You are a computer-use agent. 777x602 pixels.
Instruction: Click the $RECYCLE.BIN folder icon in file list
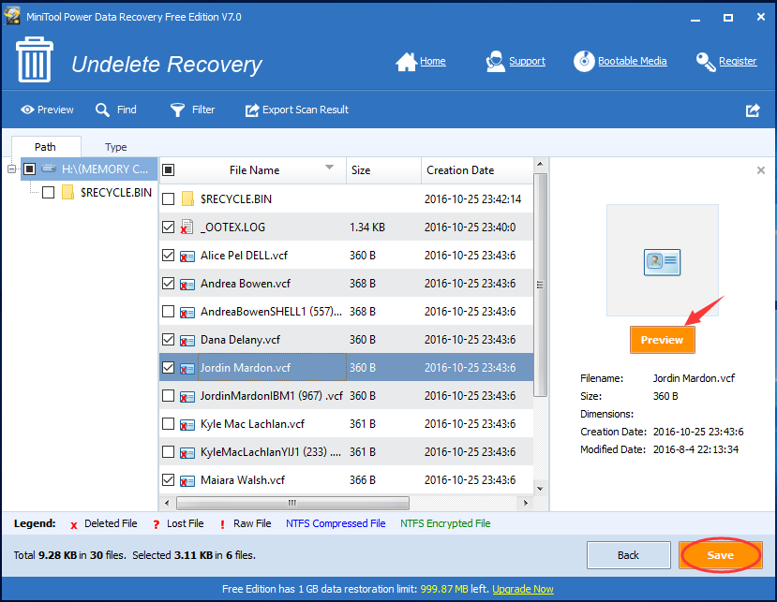187,198
